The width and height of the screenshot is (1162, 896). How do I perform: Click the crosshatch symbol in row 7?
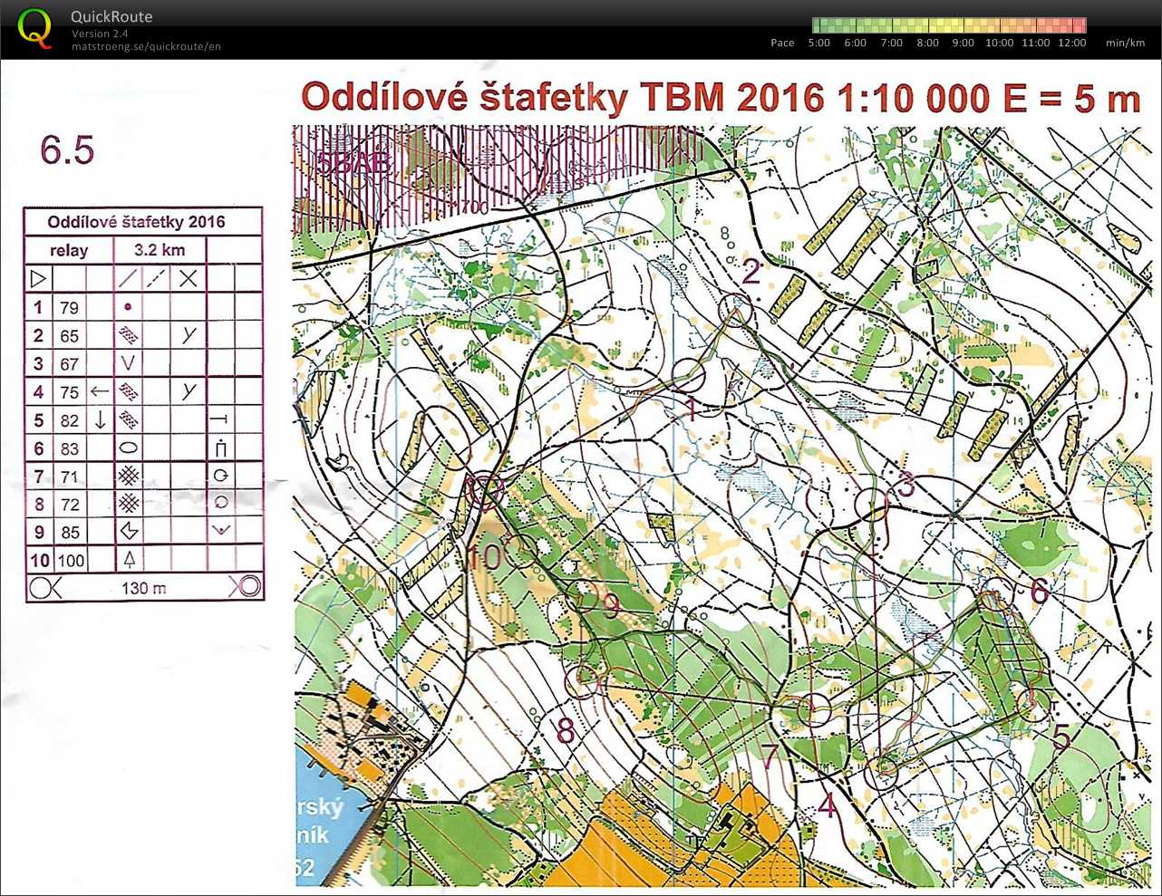tap(129, 476)
